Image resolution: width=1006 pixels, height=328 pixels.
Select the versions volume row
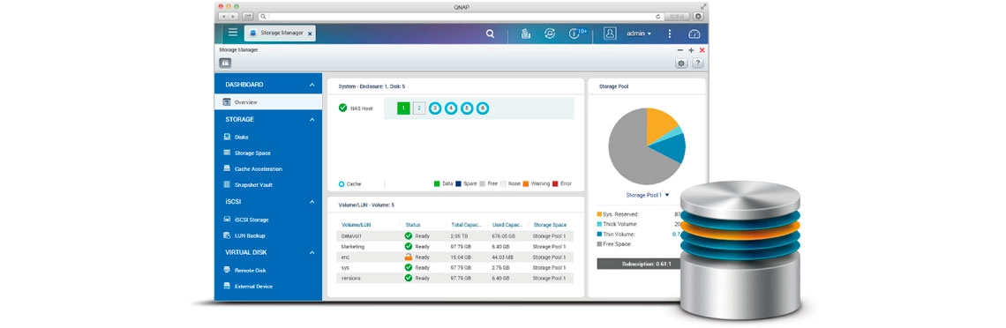point(455,278)
